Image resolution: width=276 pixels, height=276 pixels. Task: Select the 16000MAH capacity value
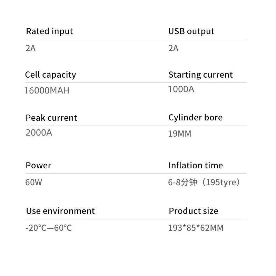[47, 91]
